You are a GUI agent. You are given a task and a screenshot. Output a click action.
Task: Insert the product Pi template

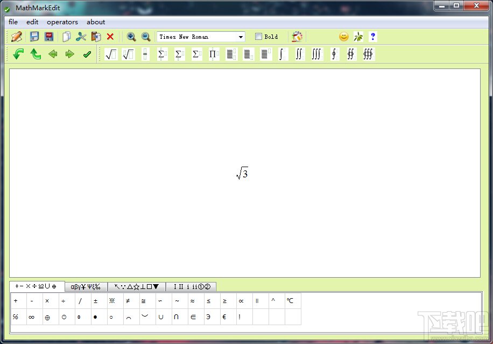point(214,54)
